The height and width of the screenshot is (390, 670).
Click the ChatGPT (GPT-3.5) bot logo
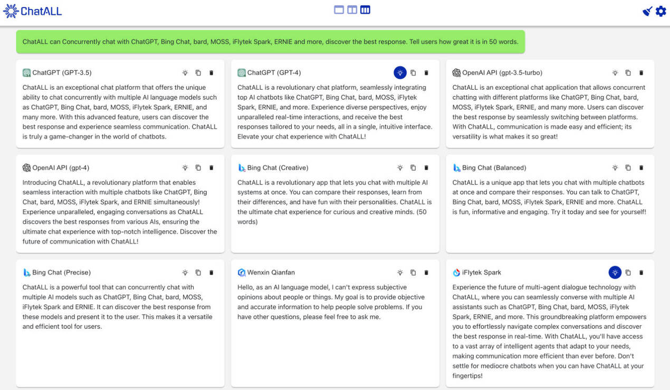[x=26, y=73]
